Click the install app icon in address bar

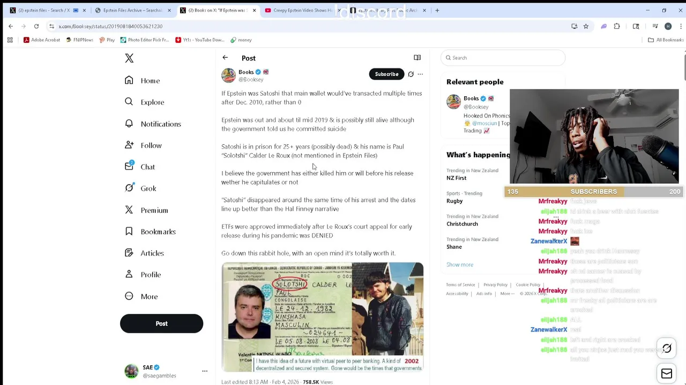(575, 26)
